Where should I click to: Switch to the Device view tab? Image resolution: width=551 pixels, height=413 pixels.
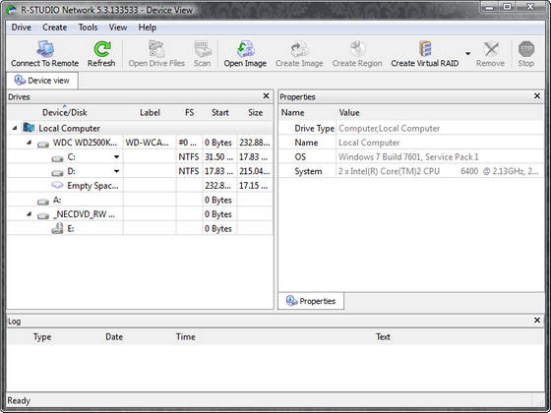tap(42, 81)
